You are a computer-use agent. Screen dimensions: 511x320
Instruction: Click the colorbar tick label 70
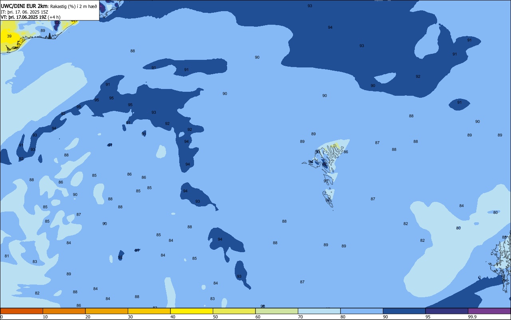(x=300, y=317)
